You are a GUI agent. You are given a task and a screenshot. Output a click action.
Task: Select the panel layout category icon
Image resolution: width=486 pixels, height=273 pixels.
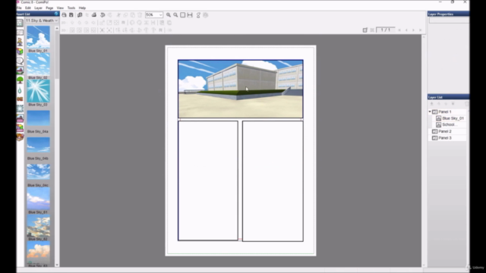[20, 23]
